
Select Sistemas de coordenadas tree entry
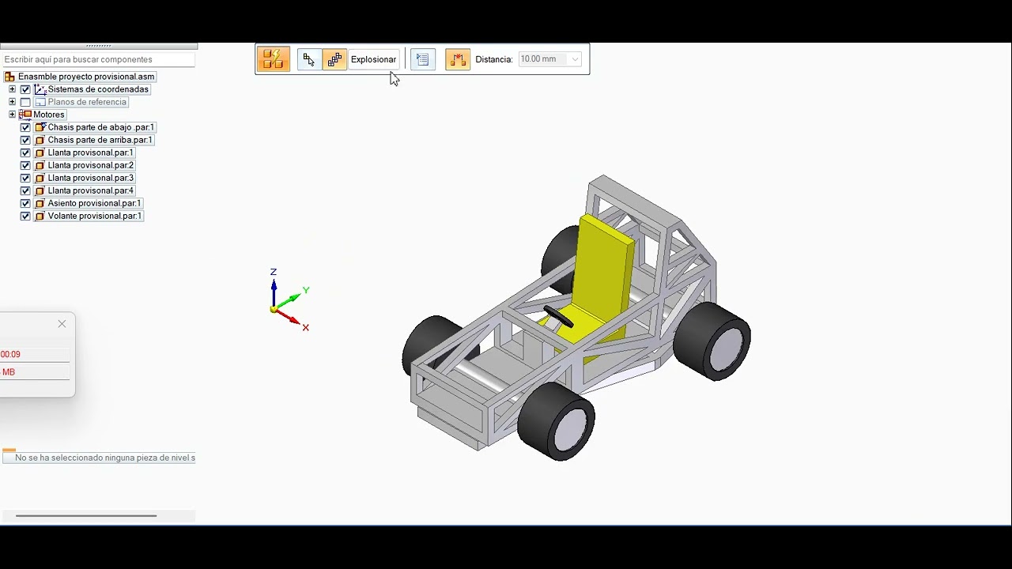pos(98,89)
